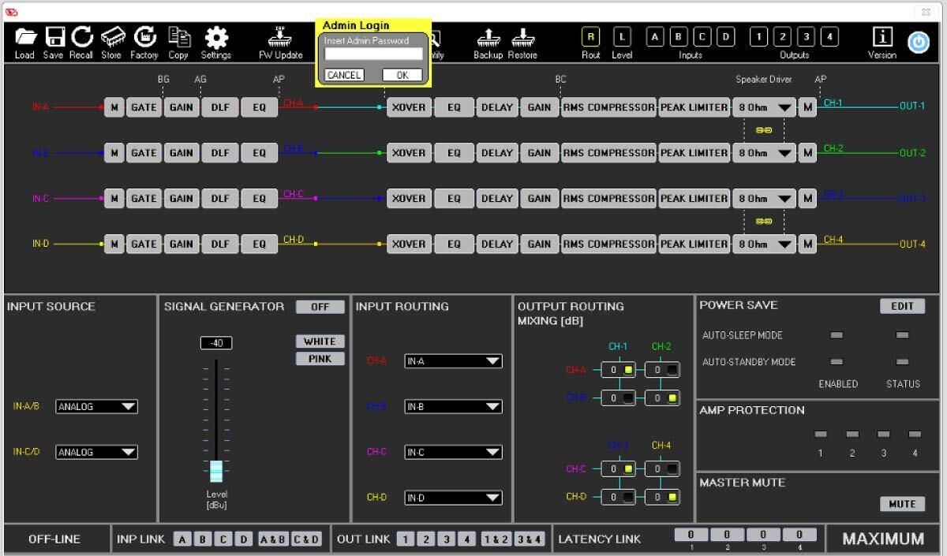This screenshot has width=947, height=556.
Task: Switch to the Rout view tab
Action: [590, 36]
